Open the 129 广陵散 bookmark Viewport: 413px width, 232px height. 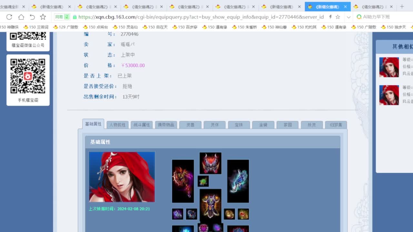(x=66, y=27)
